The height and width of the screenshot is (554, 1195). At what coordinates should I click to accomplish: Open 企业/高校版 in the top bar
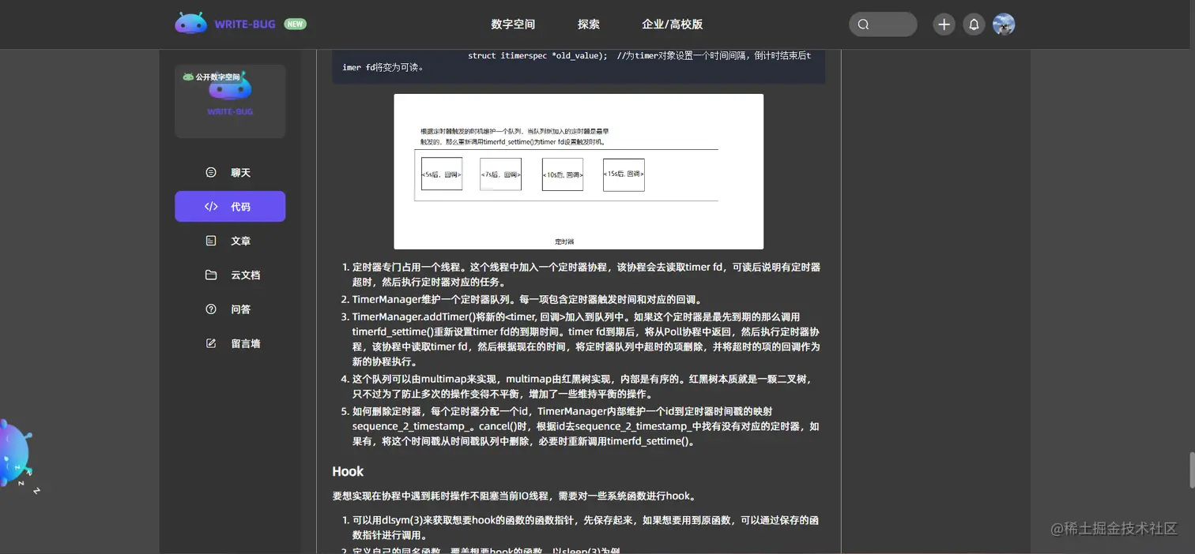pyautogui.click(x=671, y=24)
